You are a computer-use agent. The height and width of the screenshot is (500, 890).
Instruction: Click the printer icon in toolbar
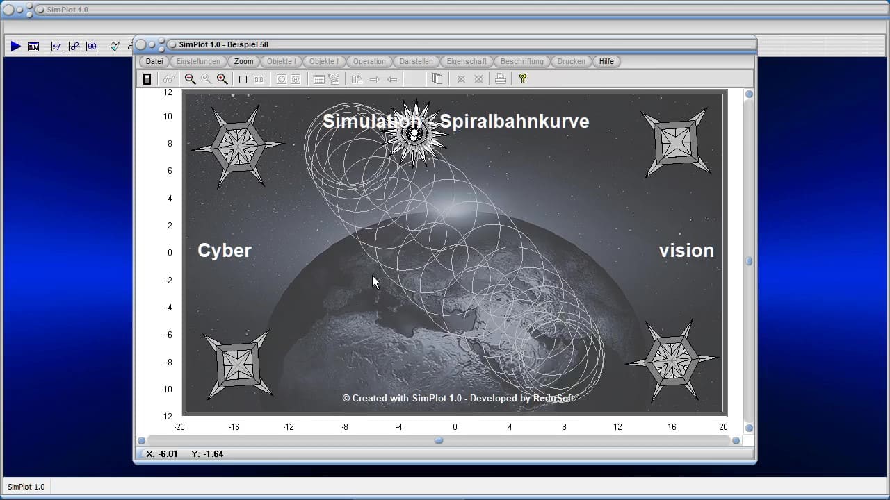[x=500, y=79]
